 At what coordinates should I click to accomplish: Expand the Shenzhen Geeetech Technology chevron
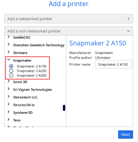(x=9, y=44)
